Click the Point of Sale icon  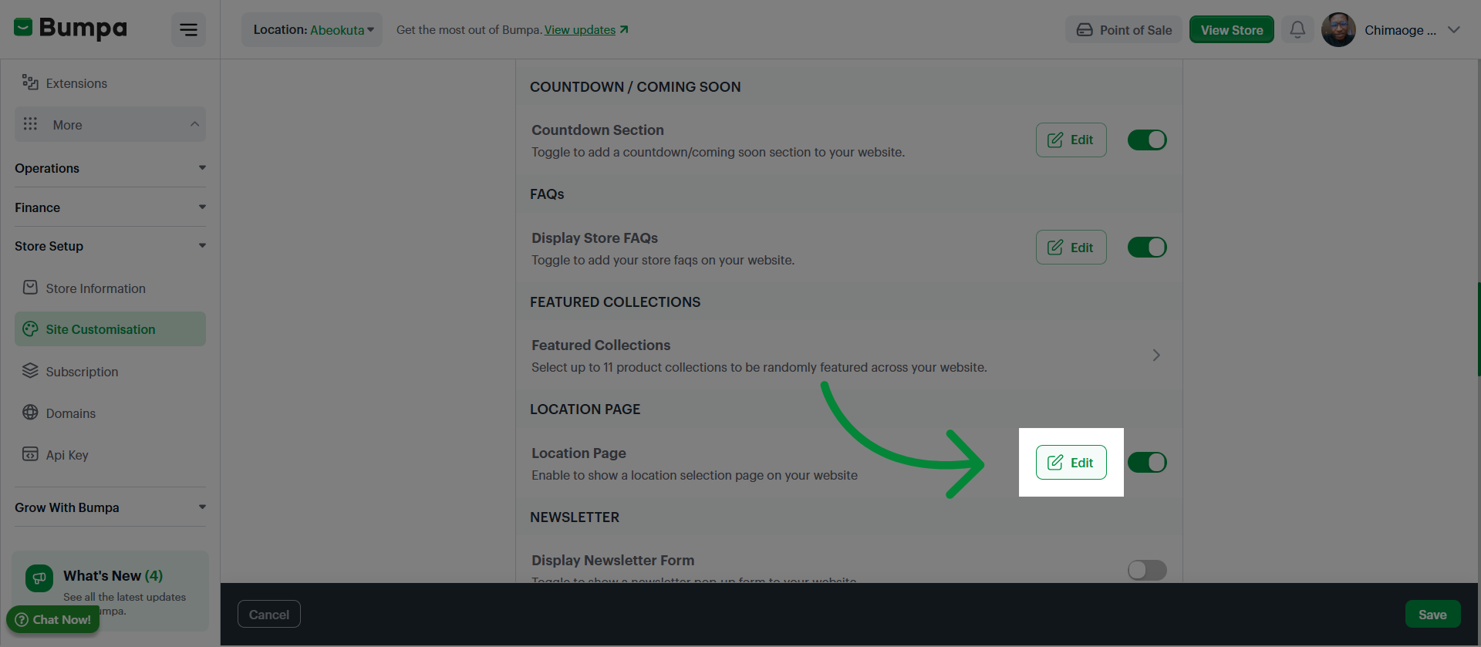click(x=1085, y=30)
